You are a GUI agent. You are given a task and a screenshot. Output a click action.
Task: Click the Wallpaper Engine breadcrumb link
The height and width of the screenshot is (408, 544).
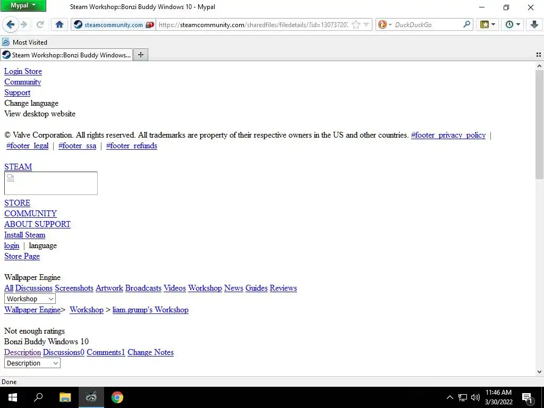pos(32,310)
